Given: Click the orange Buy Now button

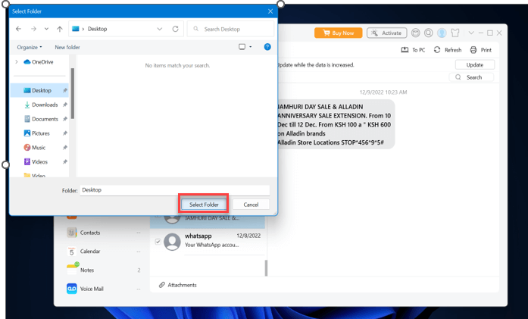Looking at the screenshot, I should tap(338, 33).
